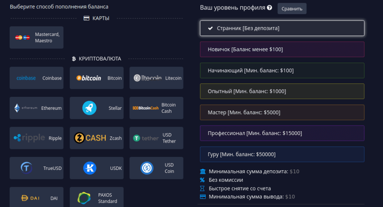Image resolution: width=383 pixels, height=207 pixels.
Task: Select Bitcoin payment option
Action: pos(97,78)
